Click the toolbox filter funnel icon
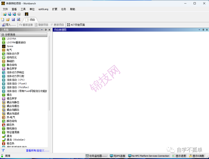The height and width of the screenshot is (159, 209). 3,150
